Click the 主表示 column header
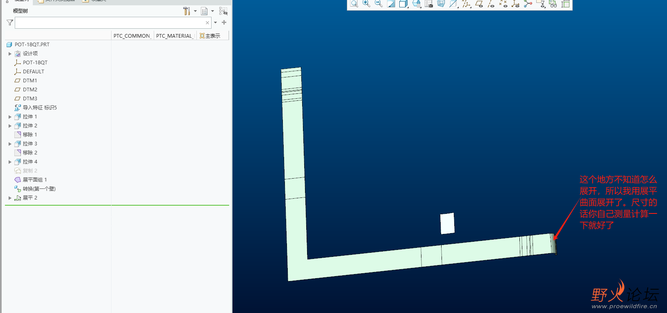This screenshot has width=667, height=313. tap(212, 36)
